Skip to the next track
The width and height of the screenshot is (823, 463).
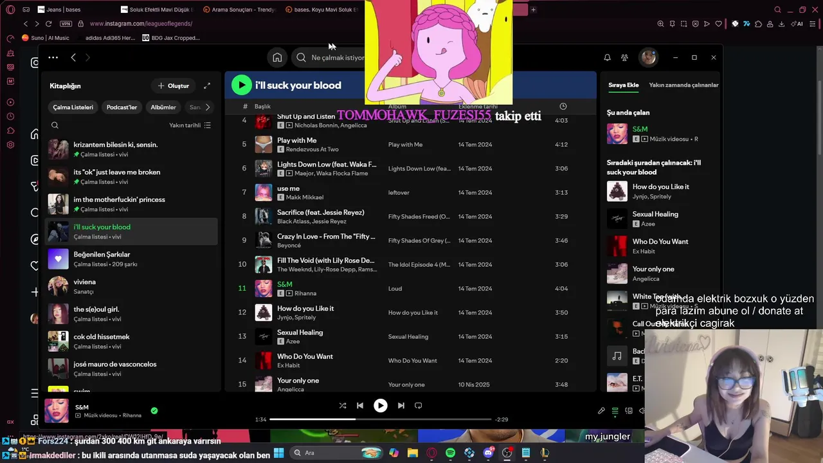point(401,406)
